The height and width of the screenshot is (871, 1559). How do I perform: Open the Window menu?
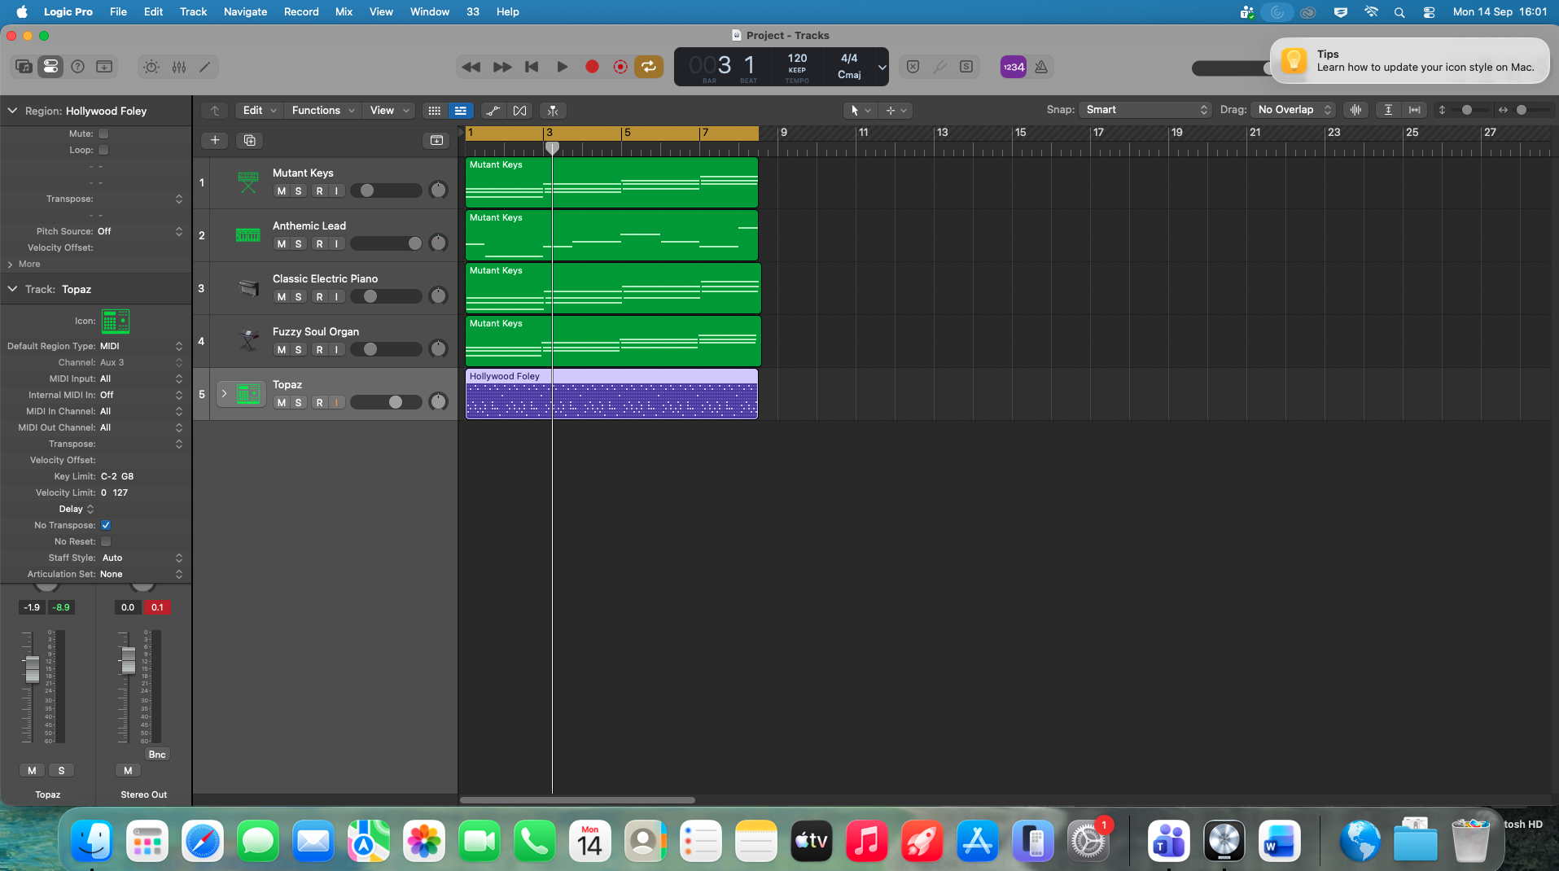point(429,11)
